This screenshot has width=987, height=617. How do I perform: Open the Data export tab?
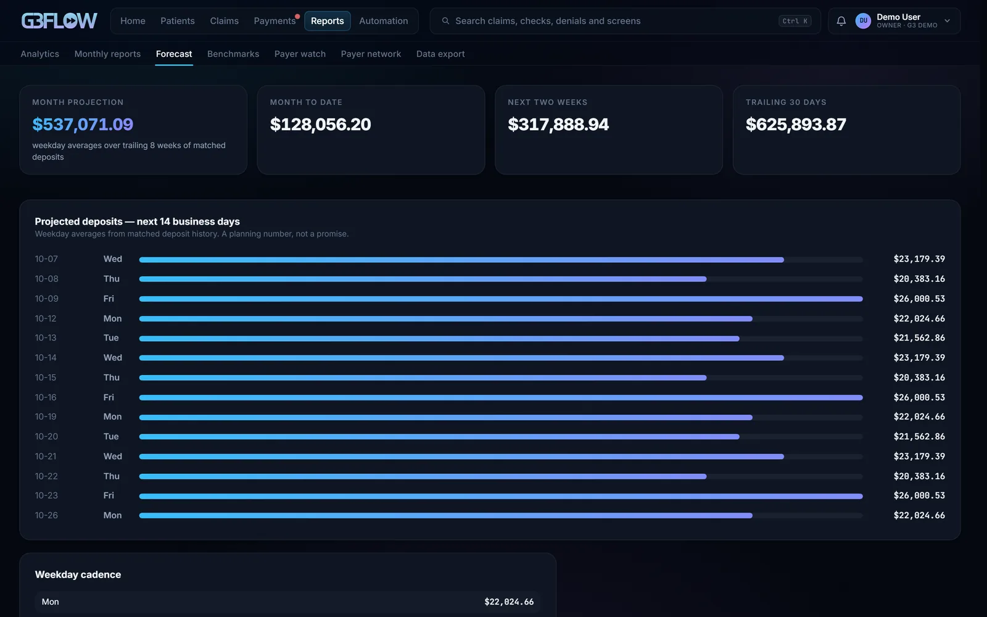pos(440,54)
